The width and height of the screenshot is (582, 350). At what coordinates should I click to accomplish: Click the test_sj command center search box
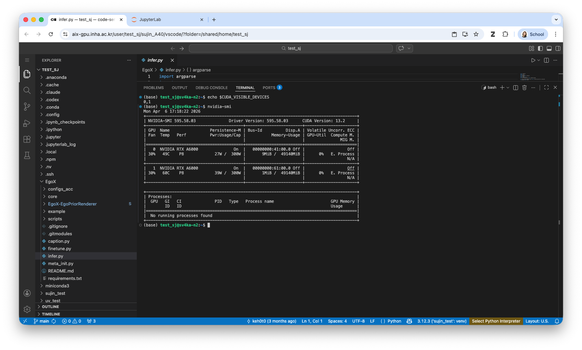click(291, 48)
